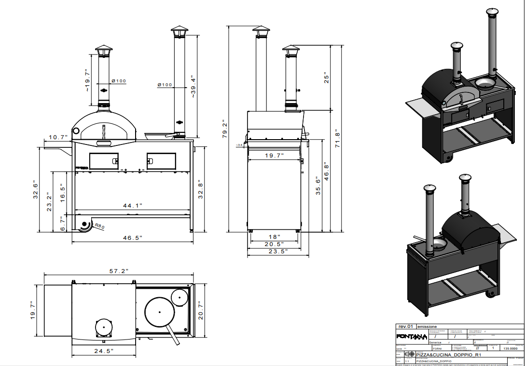The width and height of the screenshot is (525, 366).
Task: Click the R80 wheel radius label
Action: coord(100,225)
